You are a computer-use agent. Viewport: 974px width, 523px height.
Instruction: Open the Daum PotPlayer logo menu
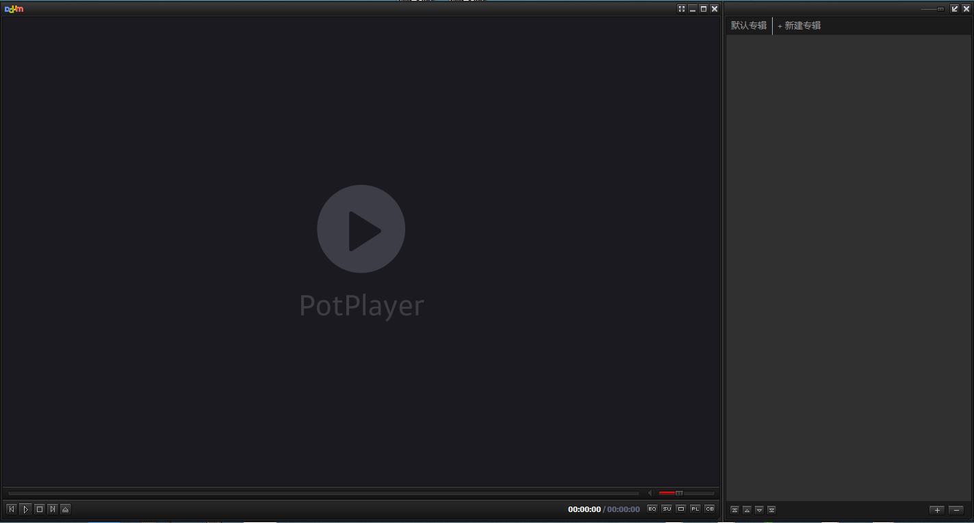[x=14, y=9]
